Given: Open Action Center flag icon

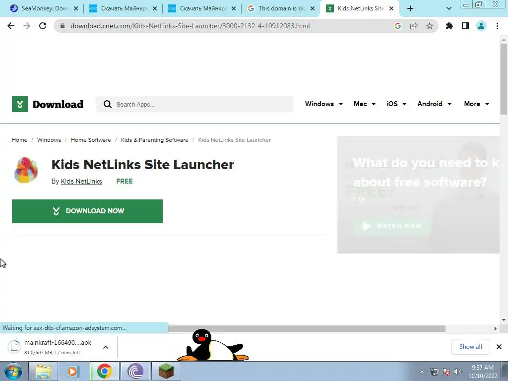Looking at the screenshot, I should pyautogui.click(x=446, y=372).
